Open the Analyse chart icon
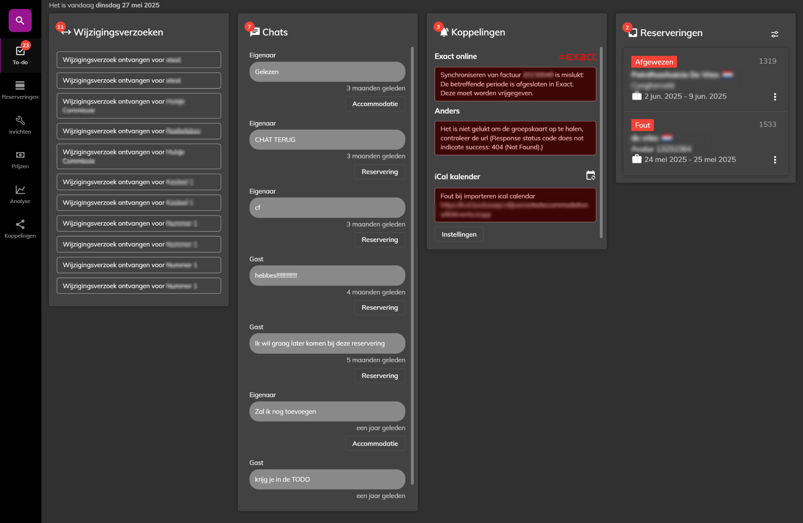 [20, 190]
